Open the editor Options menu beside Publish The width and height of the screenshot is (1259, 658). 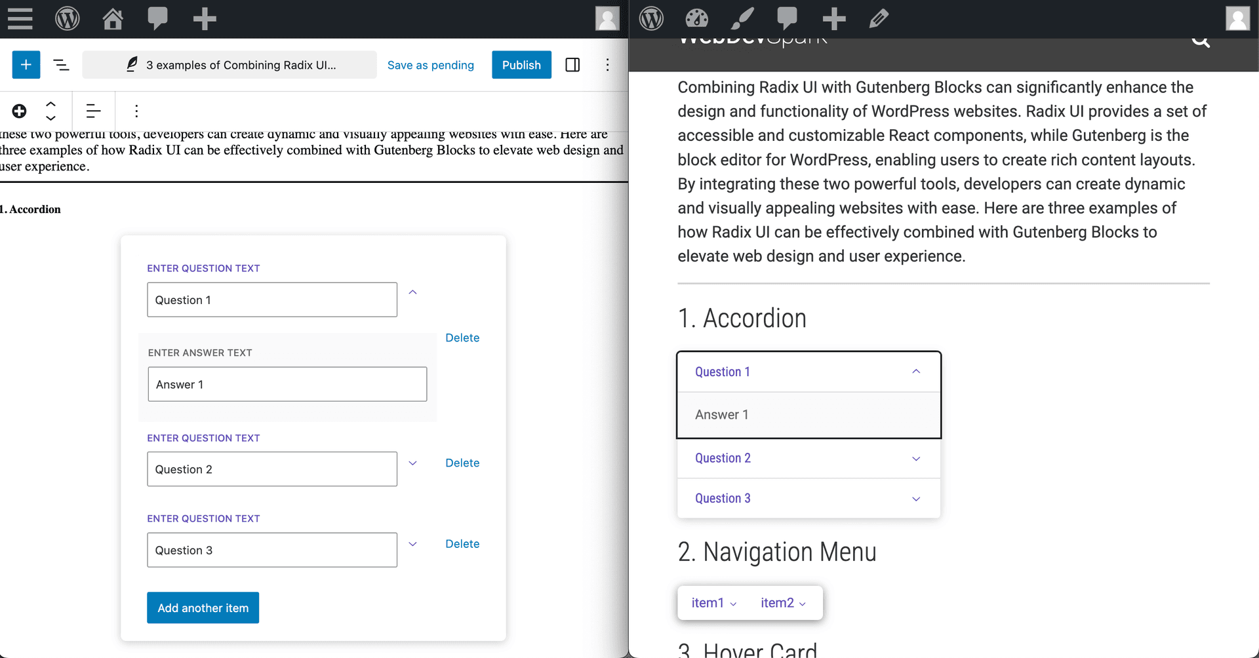coord(607,65)
